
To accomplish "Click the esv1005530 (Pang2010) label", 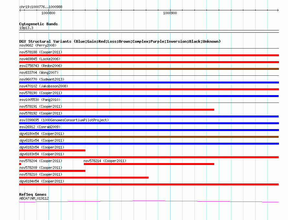I will click(40, 100).
